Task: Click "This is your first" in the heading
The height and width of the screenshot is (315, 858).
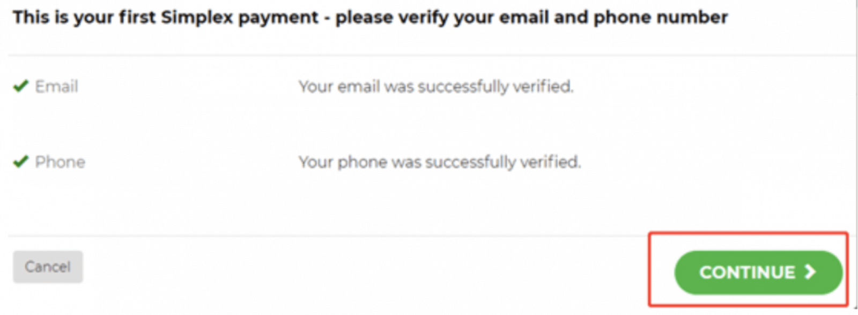Action: 84,18
